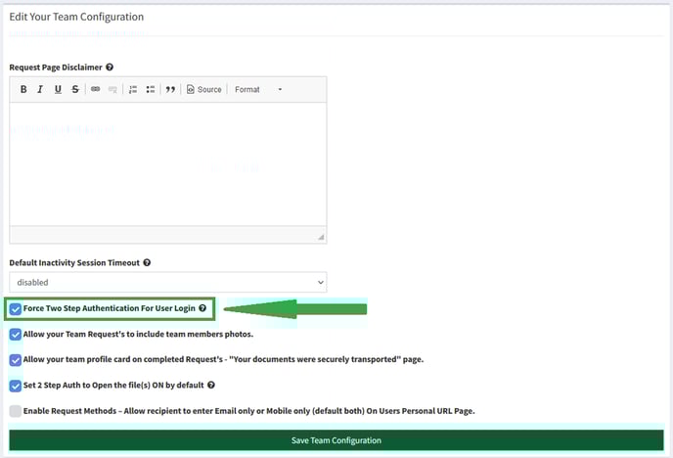Grab the editor resize handle corner

tap(321, 237)
